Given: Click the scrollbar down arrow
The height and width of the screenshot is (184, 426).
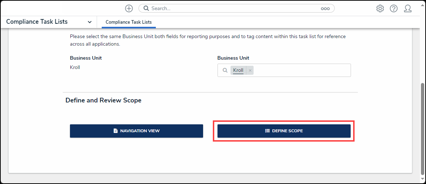Looking at the screenshot, I should (422, 179).
